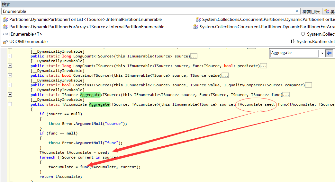
Task: Click highlighted Aggregate in TAccumulate-returning method
Action: click(99, 104)
